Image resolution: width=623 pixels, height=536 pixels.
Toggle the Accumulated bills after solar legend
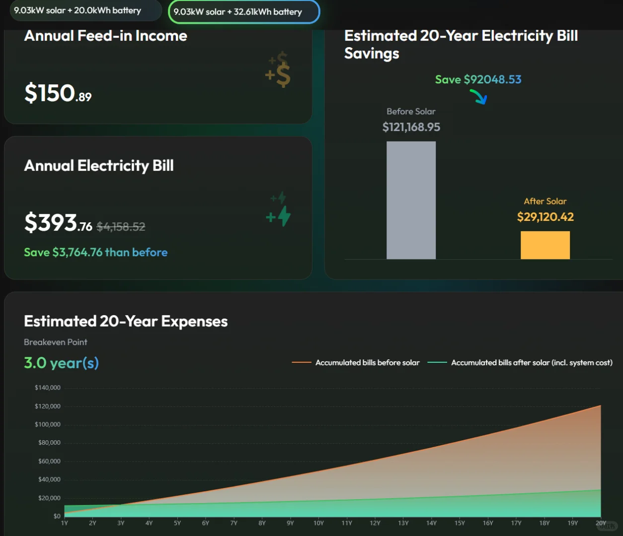[520, 363]
